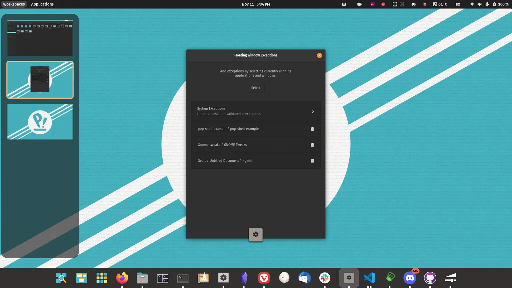Viewport: 512px width, 288px height.
Task: Open the Pop Shell tiling indicator in top bar
Action: click(x=458, y=4)
